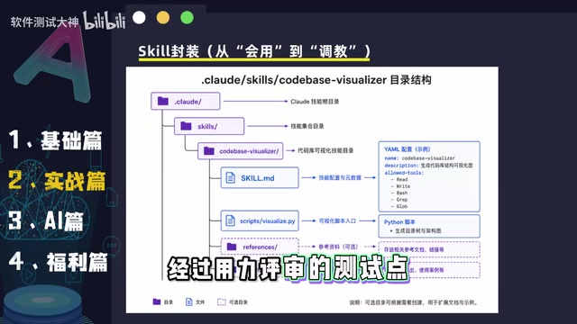Click the '- Read' tool entry
The height and width of the screenshot is (324, 577).
pyautogui.click(x=399, y=179)
